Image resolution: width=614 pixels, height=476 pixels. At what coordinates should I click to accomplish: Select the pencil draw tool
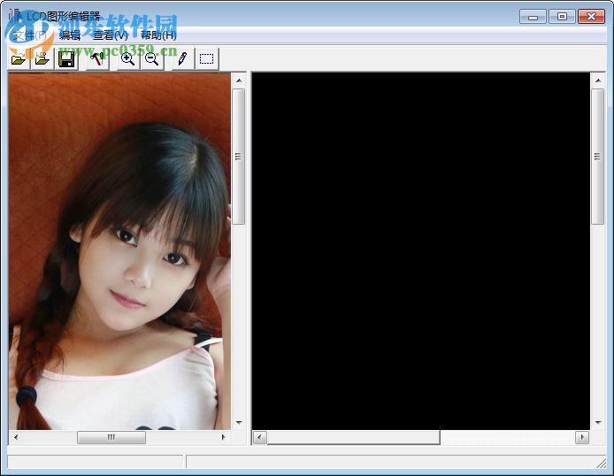pyautogui.click(x=182, y=59)
